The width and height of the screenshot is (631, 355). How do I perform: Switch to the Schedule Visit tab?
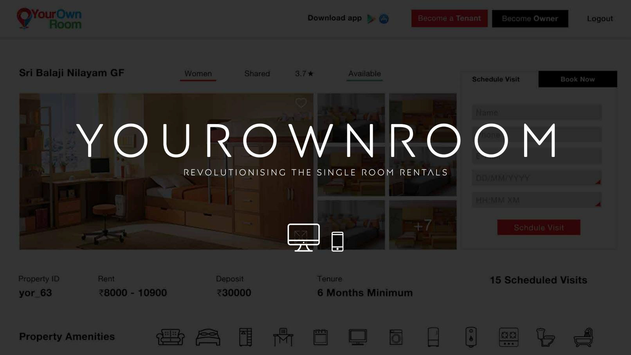click(x=496, y=79)
